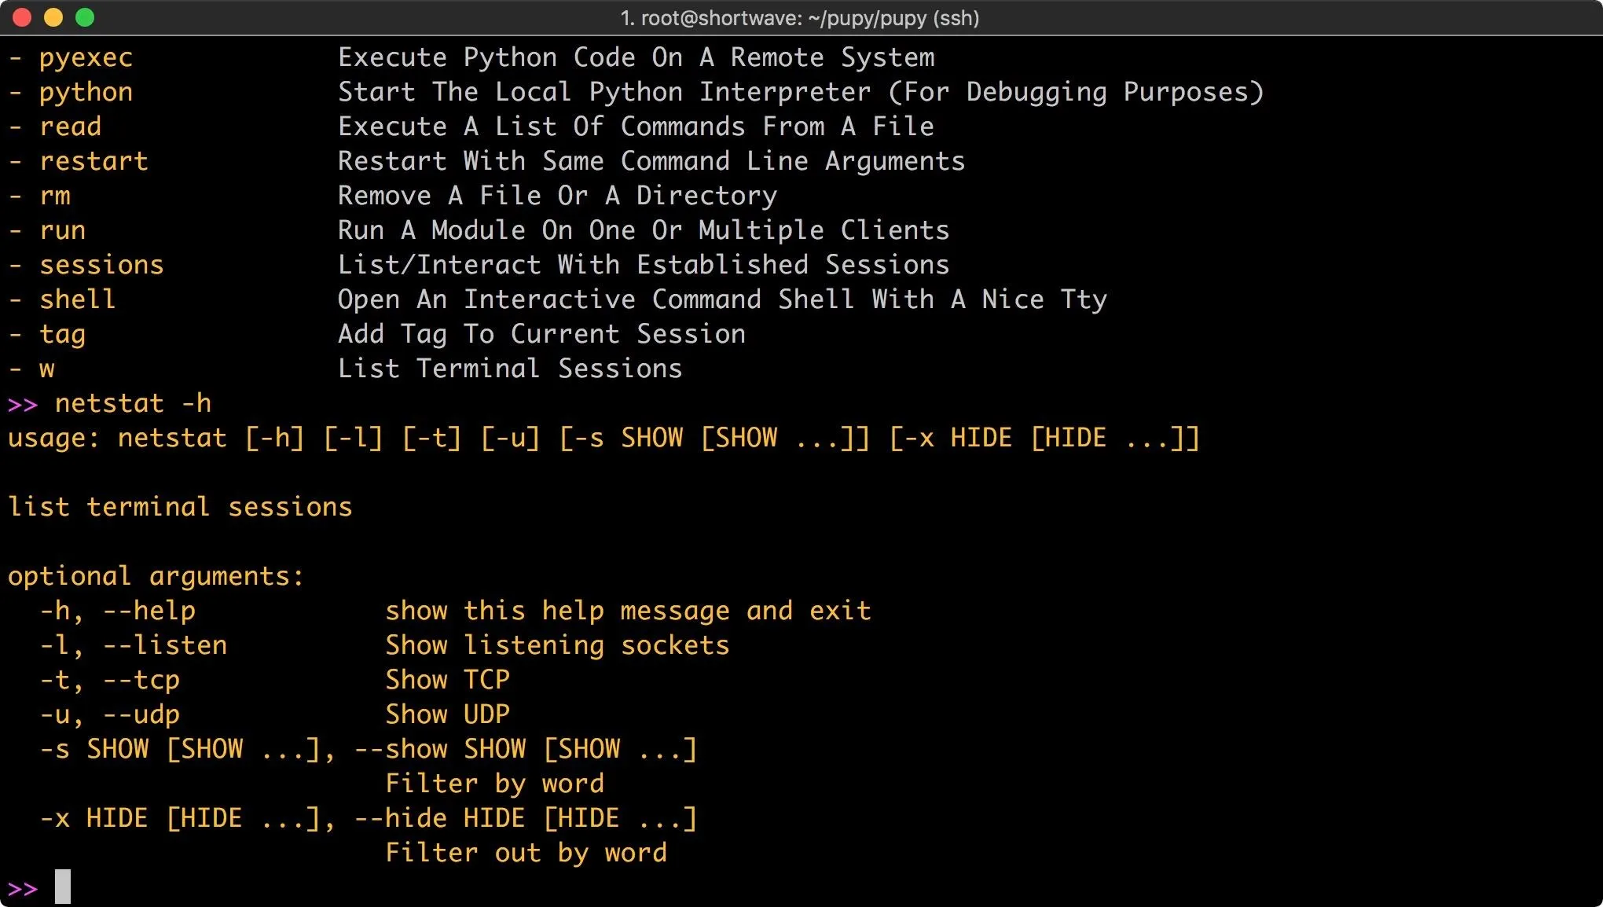Click the optional arguments heading

tap(156, 576)
